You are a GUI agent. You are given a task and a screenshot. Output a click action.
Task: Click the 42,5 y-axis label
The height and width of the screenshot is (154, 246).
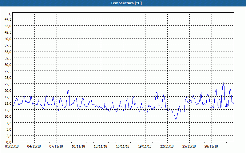pyautogui.click(x=8, y=32)
